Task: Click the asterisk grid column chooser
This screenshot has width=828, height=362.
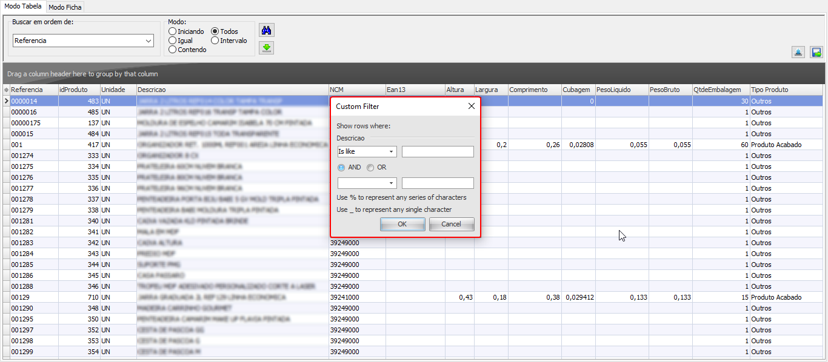Action: coord(6,90)
